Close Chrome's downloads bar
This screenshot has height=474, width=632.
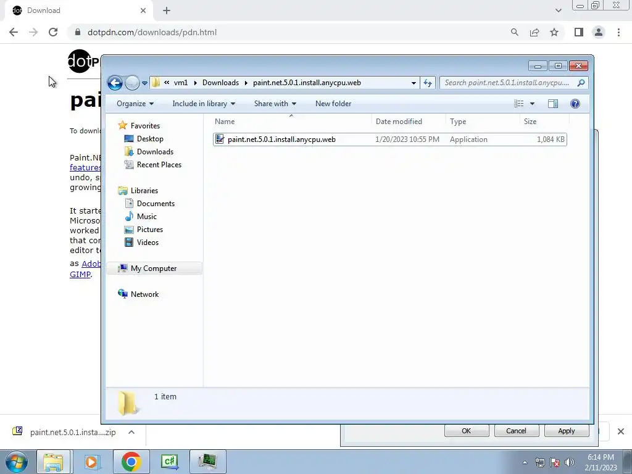pyautogui.click(x=621, y=431)
